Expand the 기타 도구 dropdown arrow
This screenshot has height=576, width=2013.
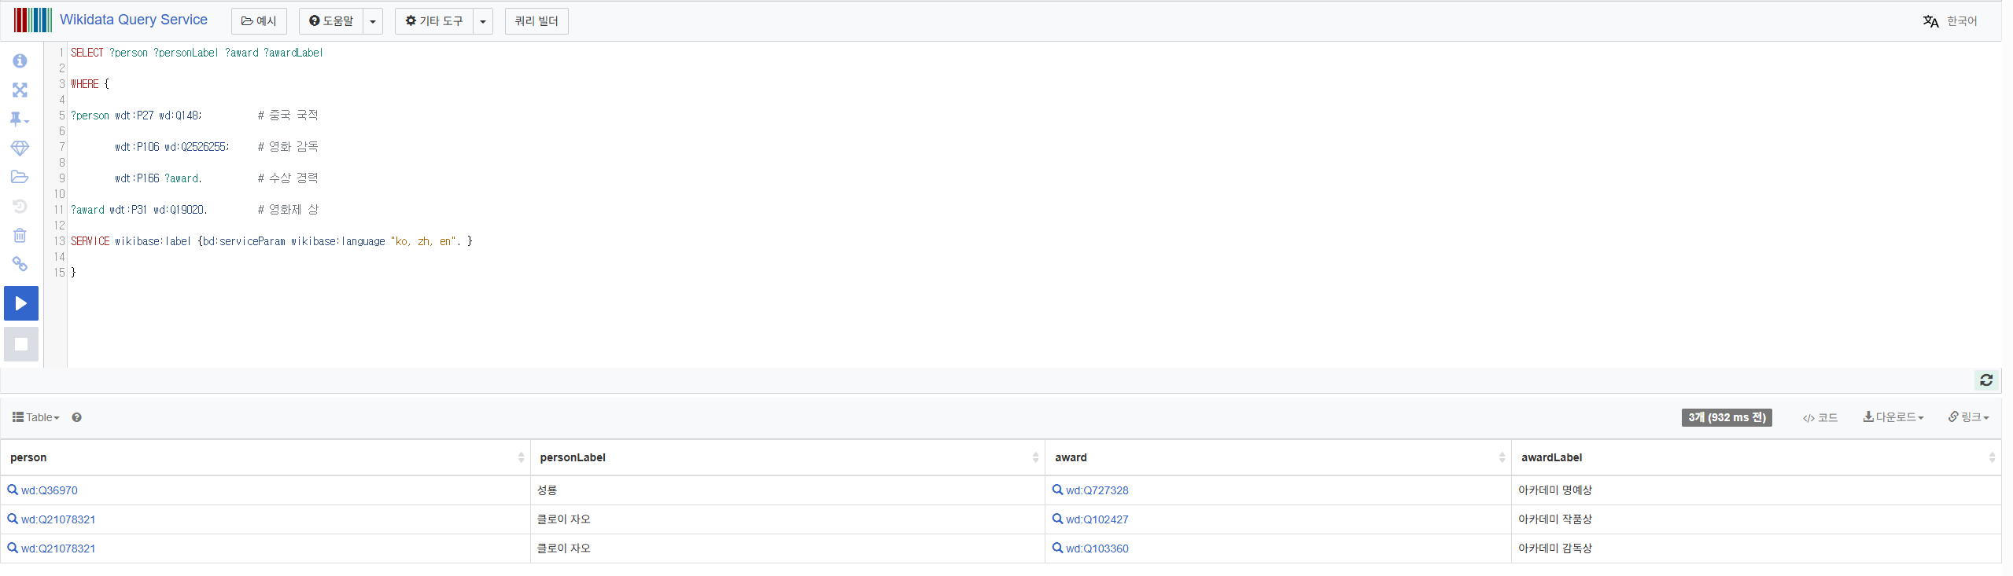(x=483, y=21)
